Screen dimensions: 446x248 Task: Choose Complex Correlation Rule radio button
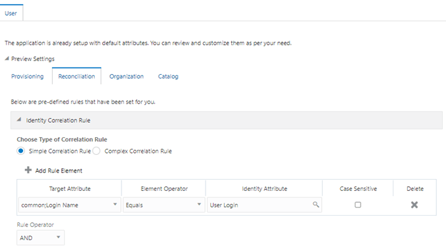coord(97,151)
